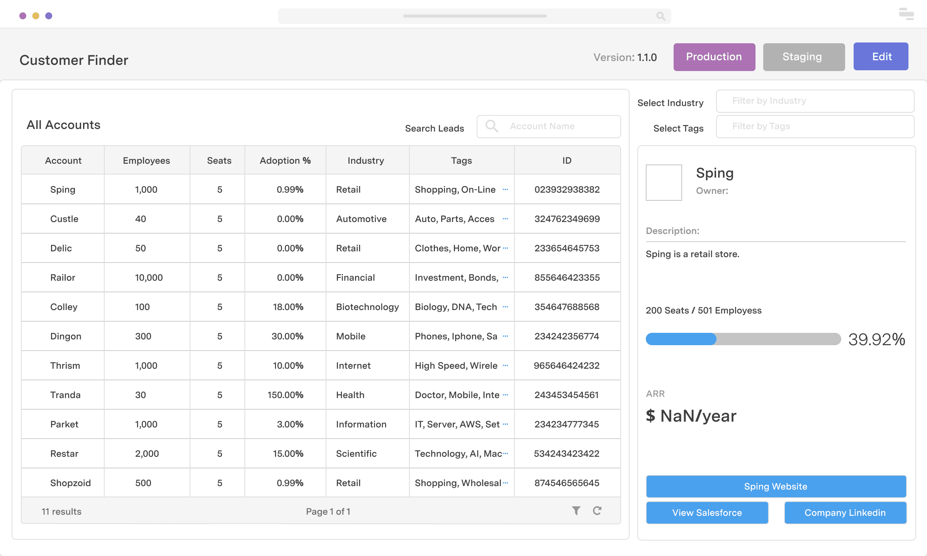This screenshot has height=556, width=927.
Task: Click the magnifier icon in Account Name search
Action: pos(492,126)
